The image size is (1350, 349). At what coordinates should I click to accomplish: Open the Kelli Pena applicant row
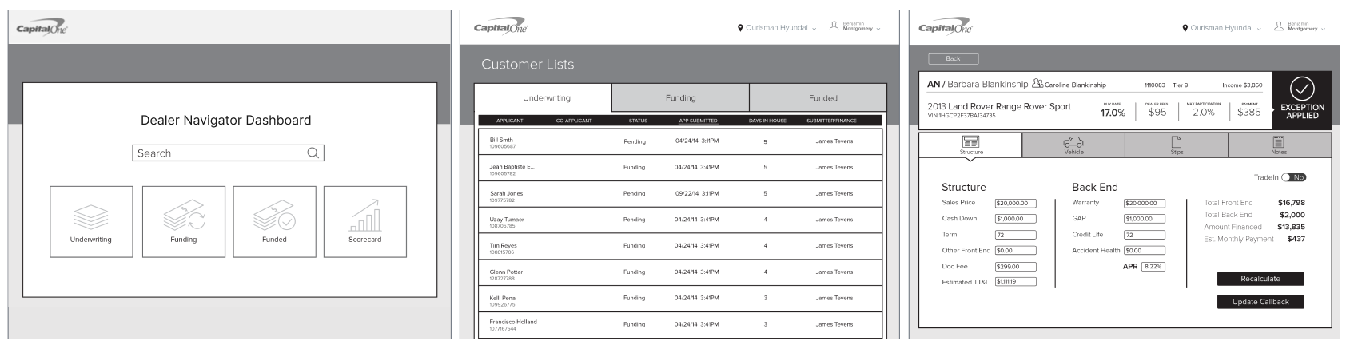[x=680, y=299]
